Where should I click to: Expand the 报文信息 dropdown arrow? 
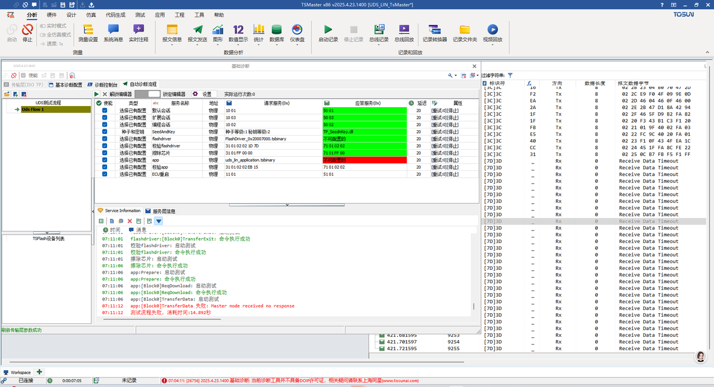coord(172,45)
